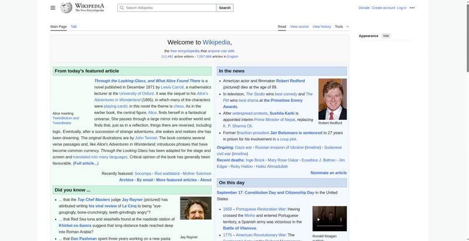
Task: Click the Search button
Action: click(x=225, y=8)
